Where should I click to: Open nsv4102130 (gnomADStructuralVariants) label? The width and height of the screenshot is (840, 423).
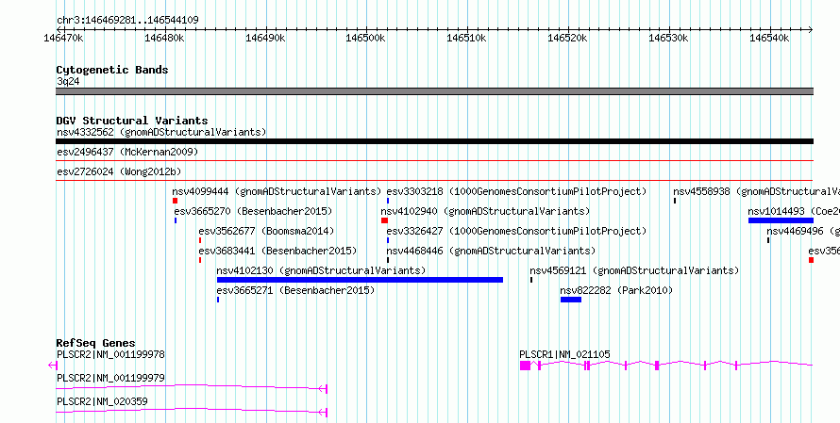[x=321, y=270]
